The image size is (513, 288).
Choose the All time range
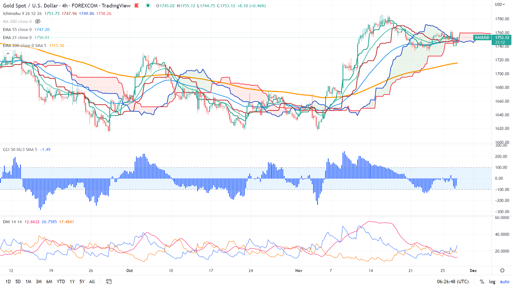tap(92, 281)
